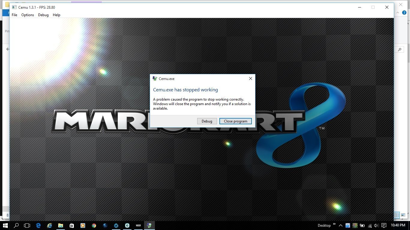Click the Cemu window title bar icon
The image size is (410, 230).
(x=14, y=7)
